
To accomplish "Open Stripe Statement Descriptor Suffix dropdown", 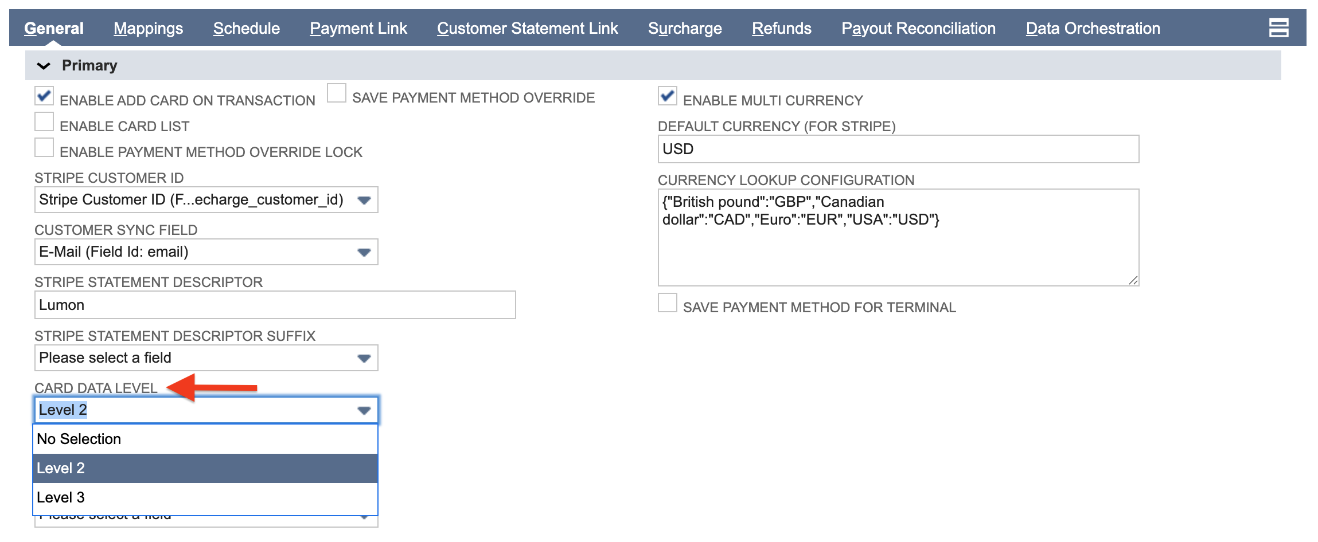I will pyautogui.click(x=364, y=358).
